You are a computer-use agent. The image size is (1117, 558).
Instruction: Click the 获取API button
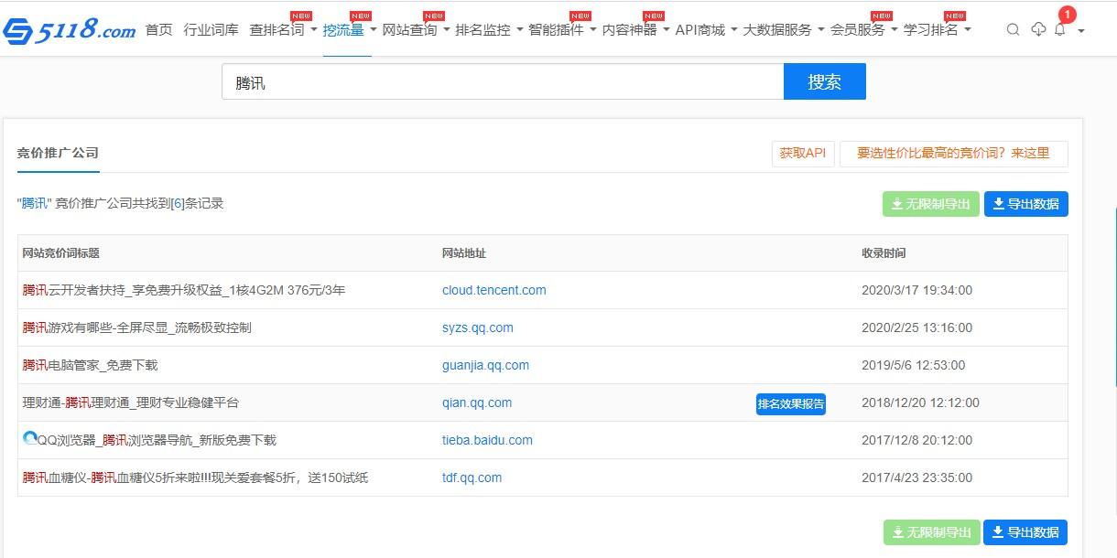coord(803,153)
